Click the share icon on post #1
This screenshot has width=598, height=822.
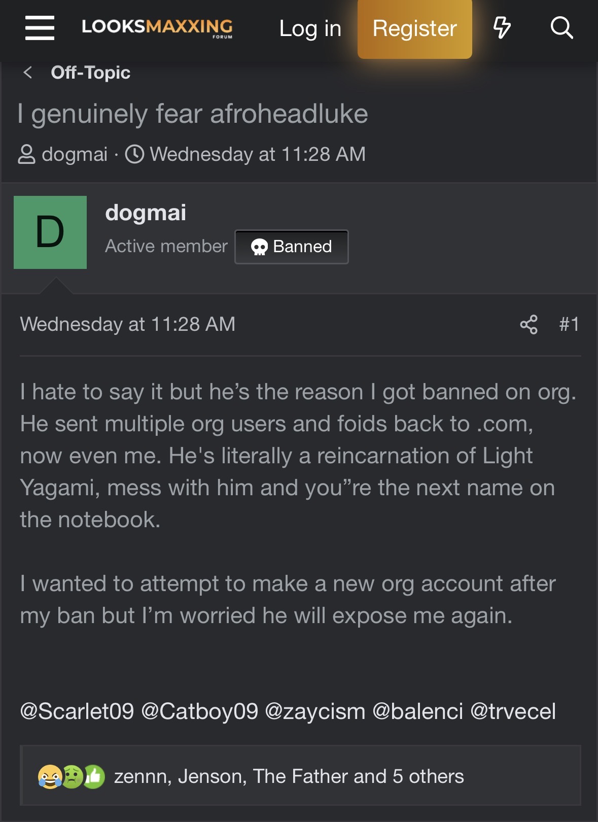(x=529, y=324)
